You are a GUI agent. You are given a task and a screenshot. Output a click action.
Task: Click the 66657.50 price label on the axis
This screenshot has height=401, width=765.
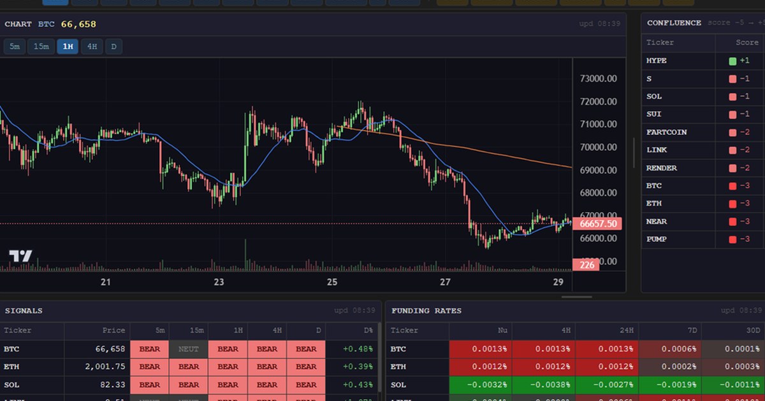[599, 223]
